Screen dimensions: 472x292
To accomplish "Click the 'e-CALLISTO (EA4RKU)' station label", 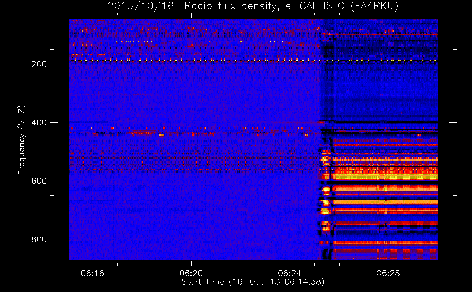I will tap(342, 6).
